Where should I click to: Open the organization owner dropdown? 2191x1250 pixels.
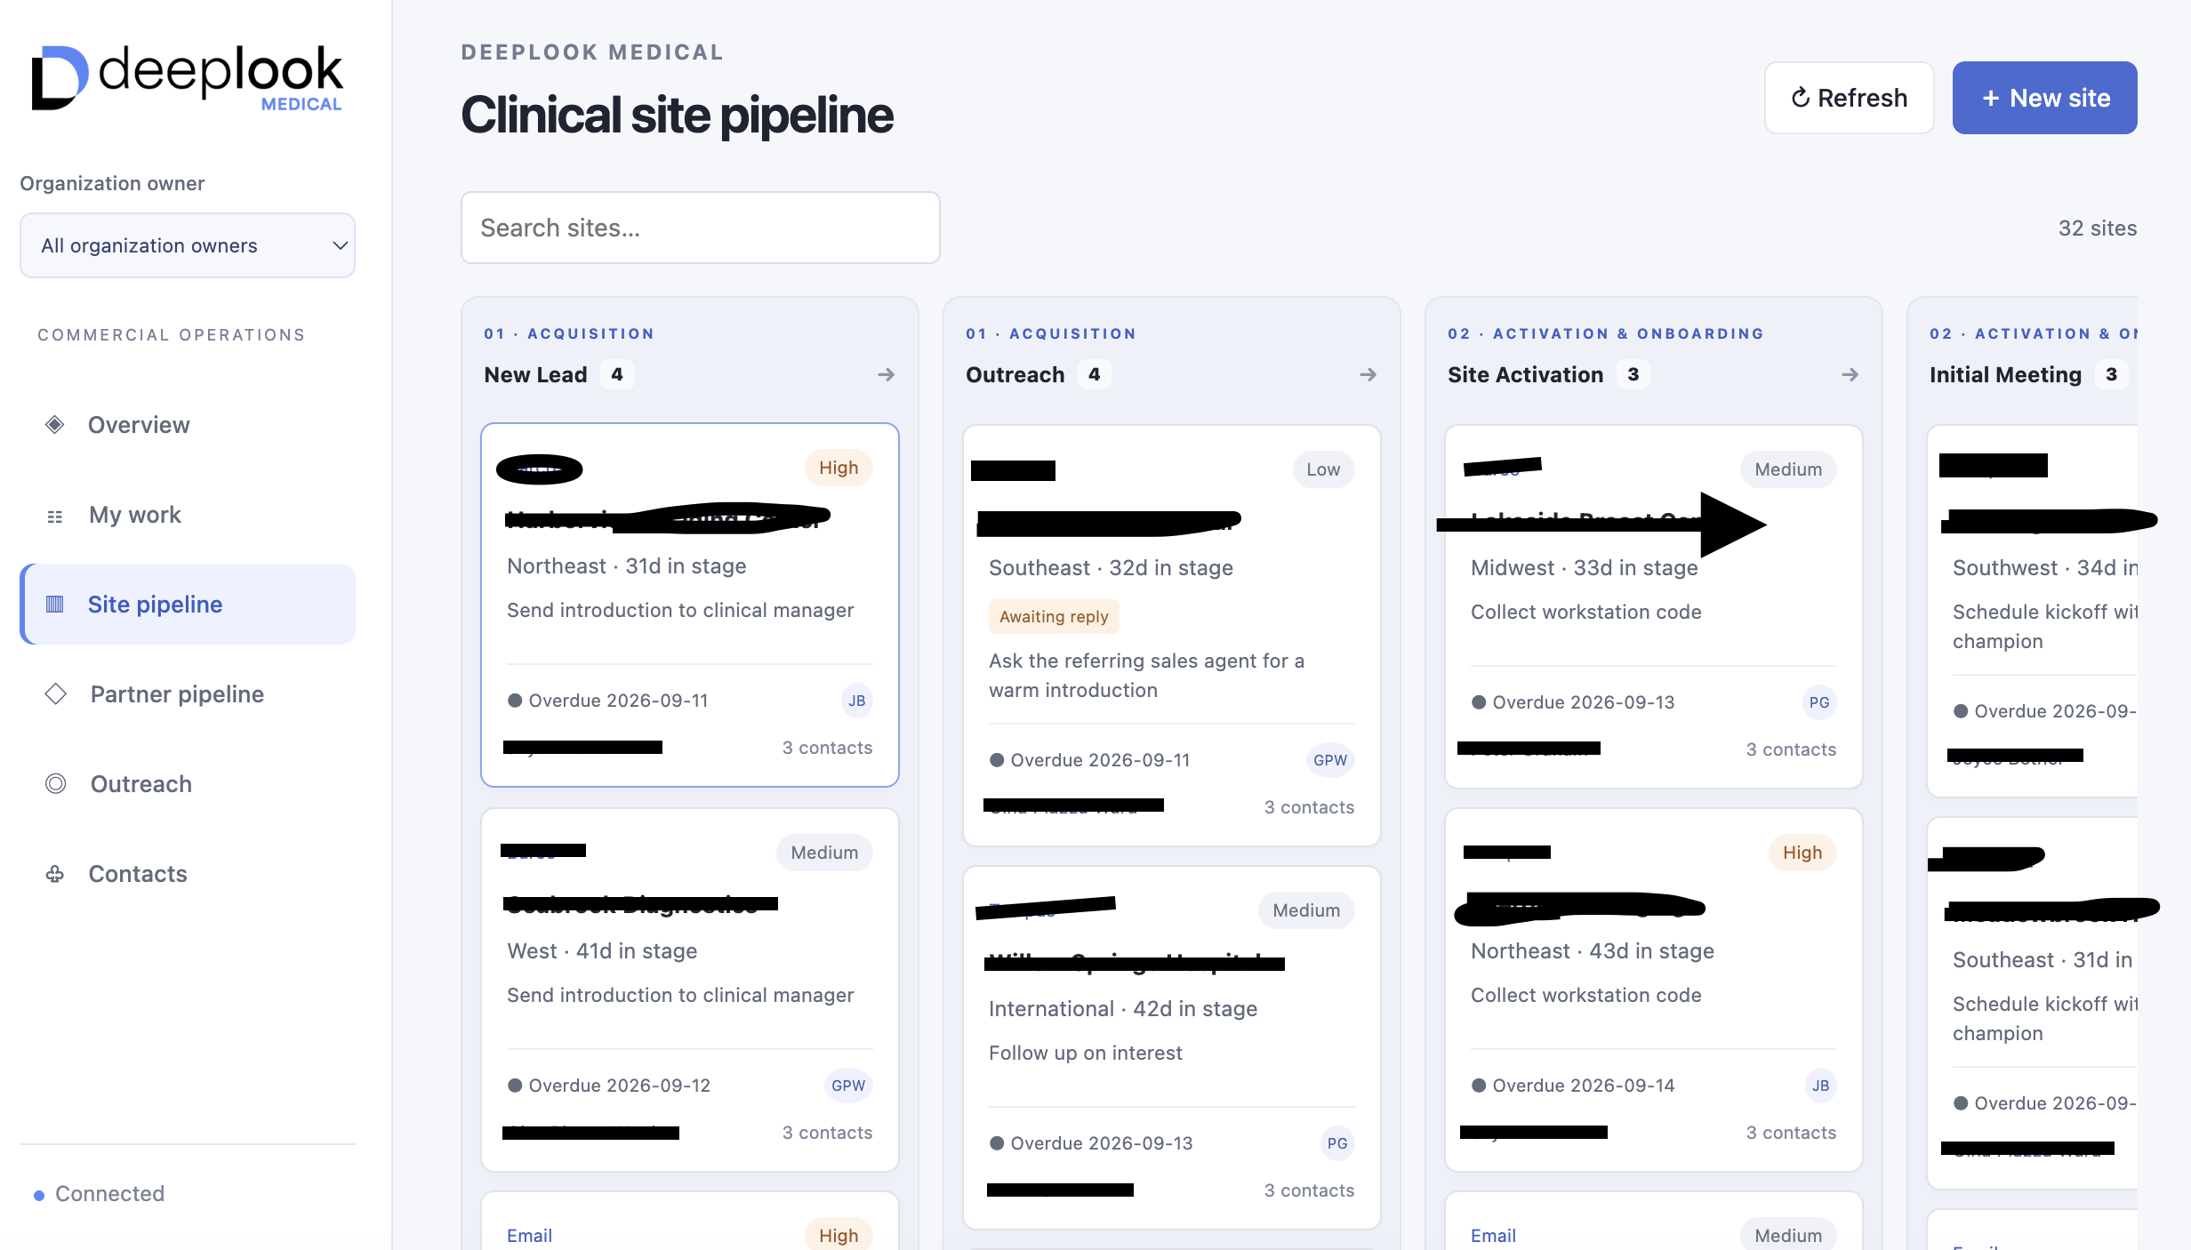pos(188,245)
